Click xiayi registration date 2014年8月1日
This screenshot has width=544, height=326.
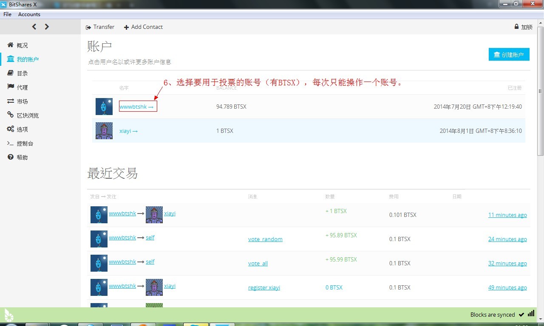pyautogui.click(x=481, y=131)
